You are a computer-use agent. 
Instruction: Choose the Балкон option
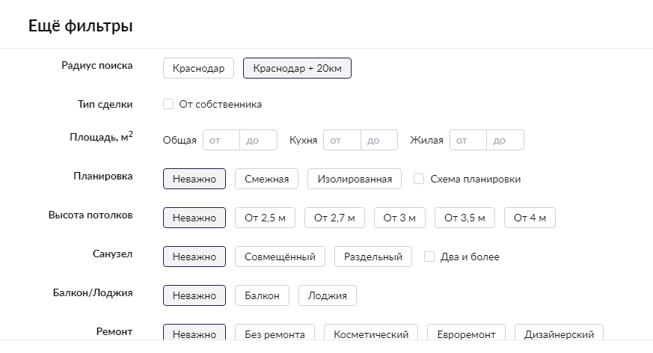click(x=262, y=295)
